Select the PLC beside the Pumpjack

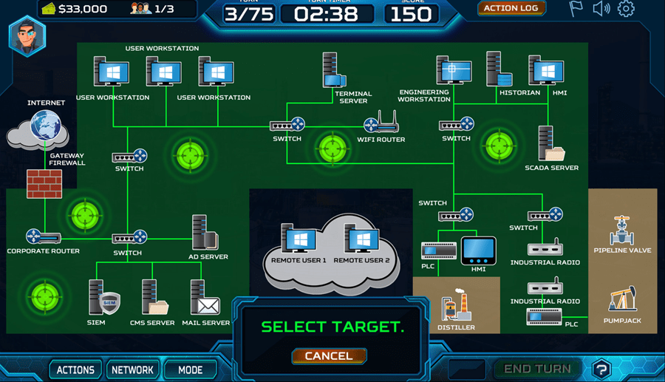click(544, 317)
